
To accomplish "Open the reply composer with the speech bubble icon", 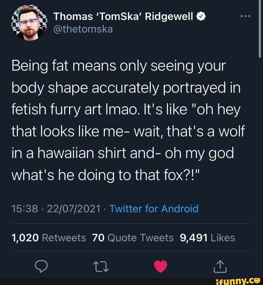I will pyautogui.click(x=42, y=267).
